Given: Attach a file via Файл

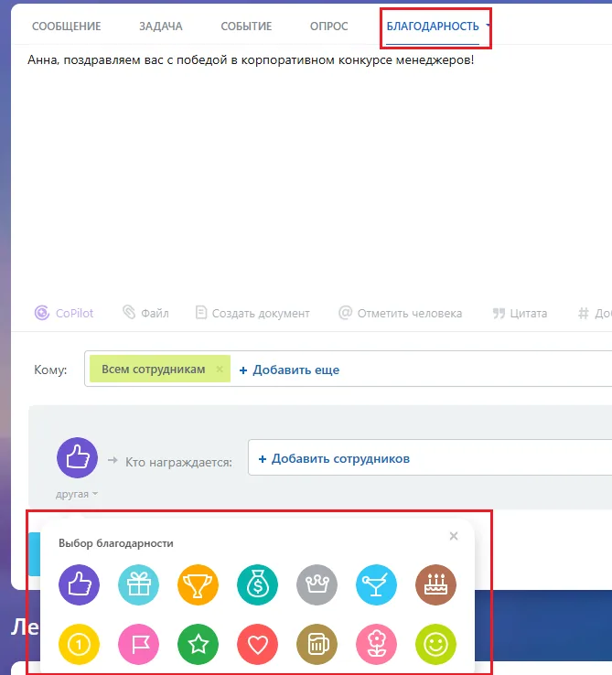Looking at the screenshot, I should pos(145,313).
